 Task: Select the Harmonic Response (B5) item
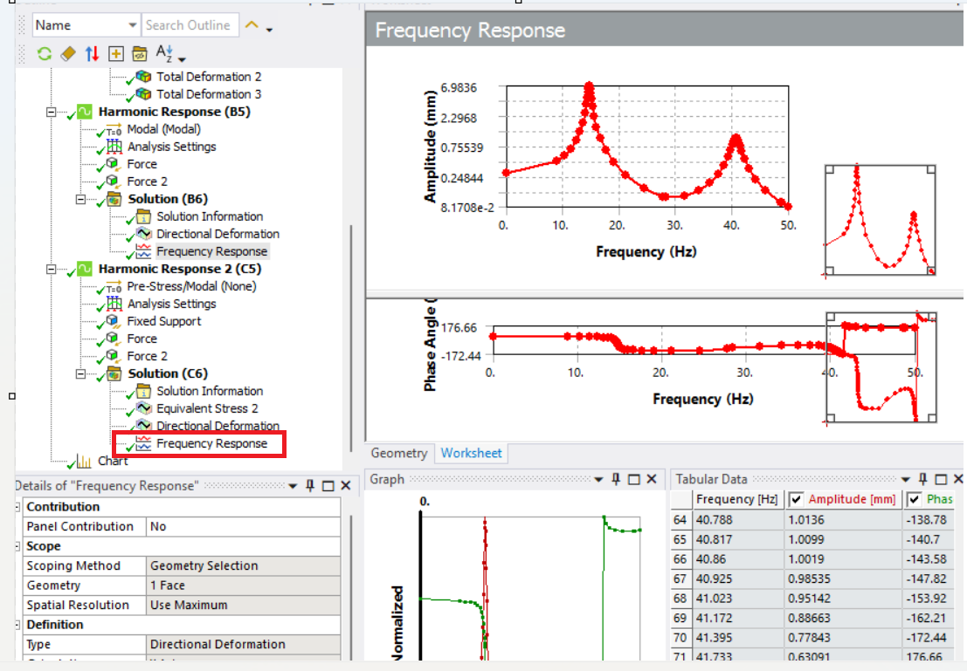tap(174, 112)
